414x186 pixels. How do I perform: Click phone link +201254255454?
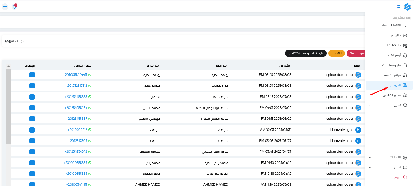[76, 108]
